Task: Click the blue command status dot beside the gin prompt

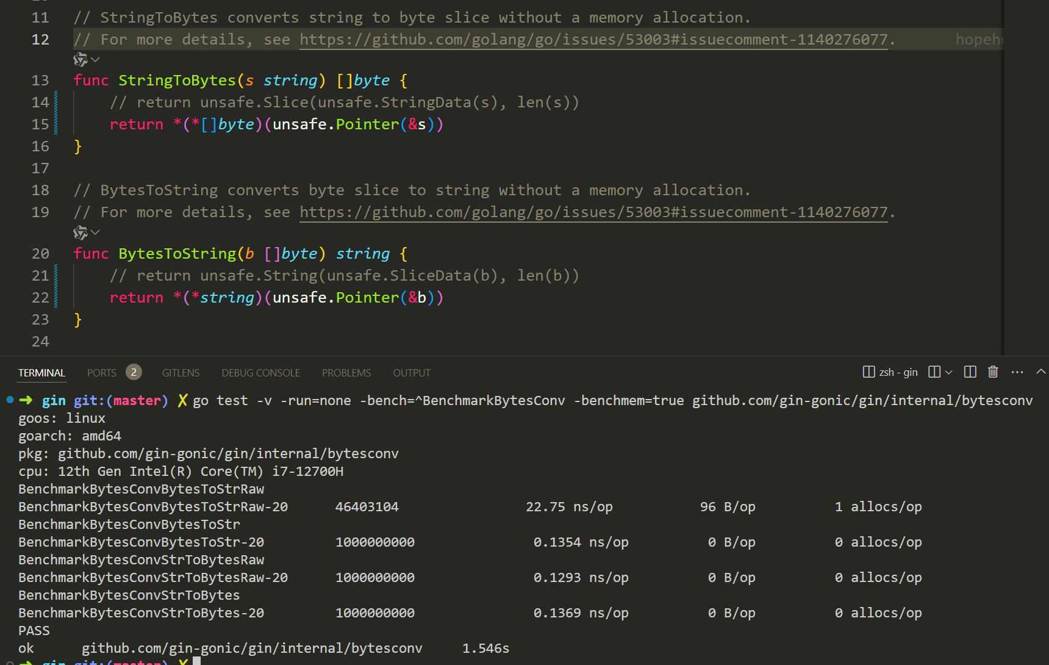Action: tap(10, 400)
